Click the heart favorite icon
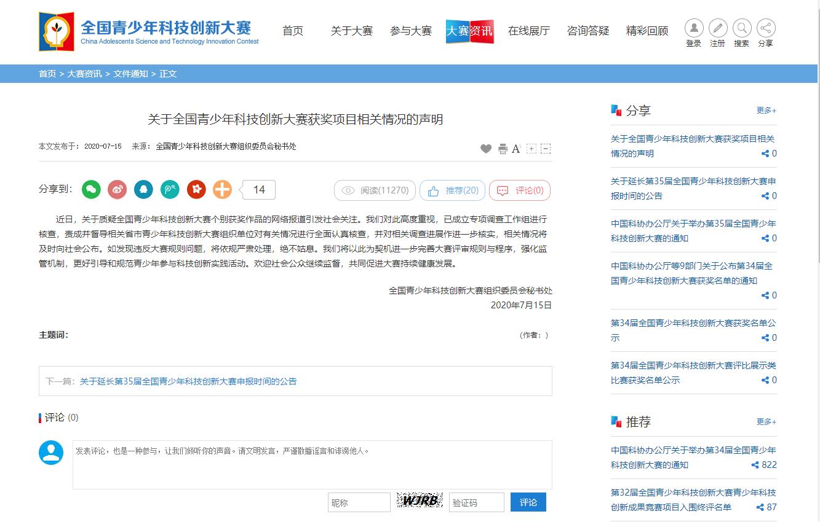The width and height of the screenshot is (820, 522). [486, 149]
